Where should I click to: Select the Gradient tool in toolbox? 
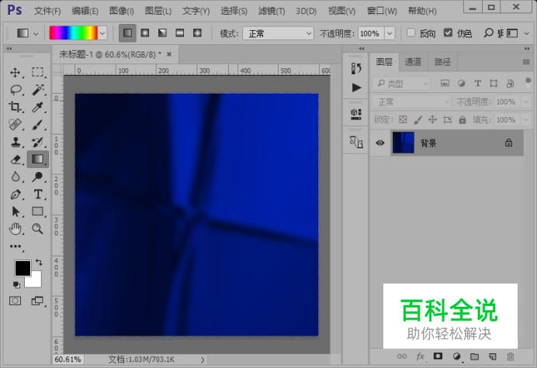(38, 159)
